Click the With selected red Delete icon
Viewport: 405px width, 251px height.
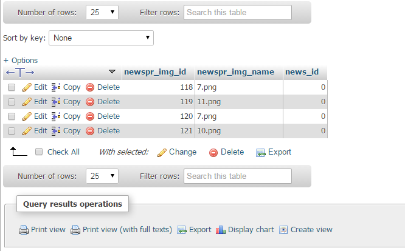[x=213, y=153]
